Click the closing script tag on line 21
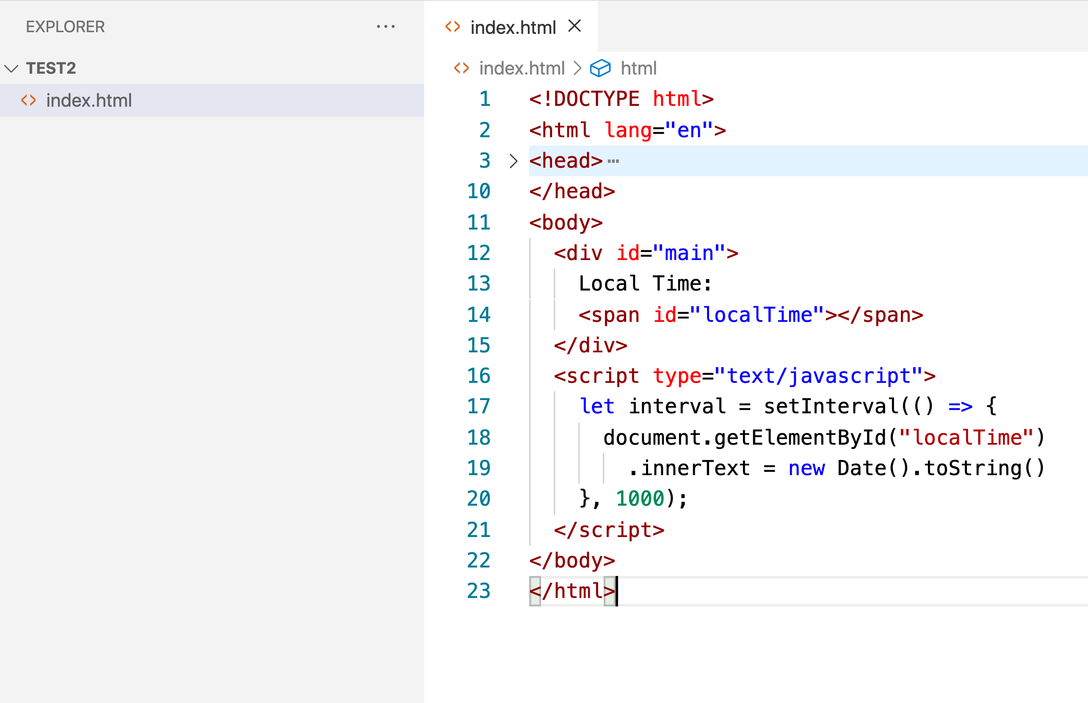This screenshot has width=1088, height=703. pyautogui.click(x=609, y=531)
